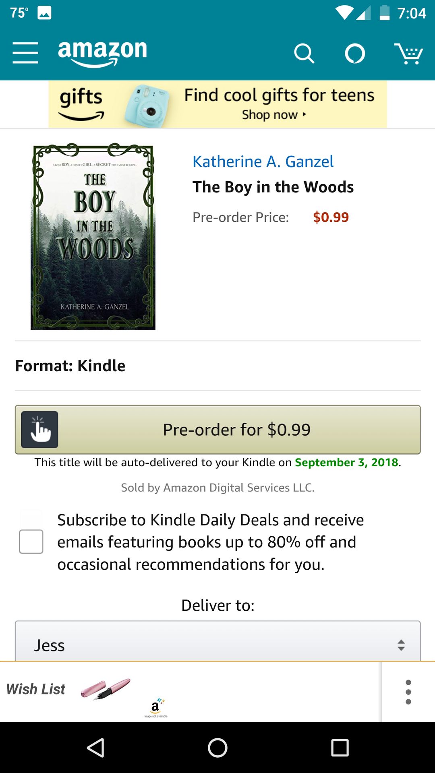Open the three-dot overflow menu
The width and height of the screenshot is (435, 773).
tap(408, 692)
